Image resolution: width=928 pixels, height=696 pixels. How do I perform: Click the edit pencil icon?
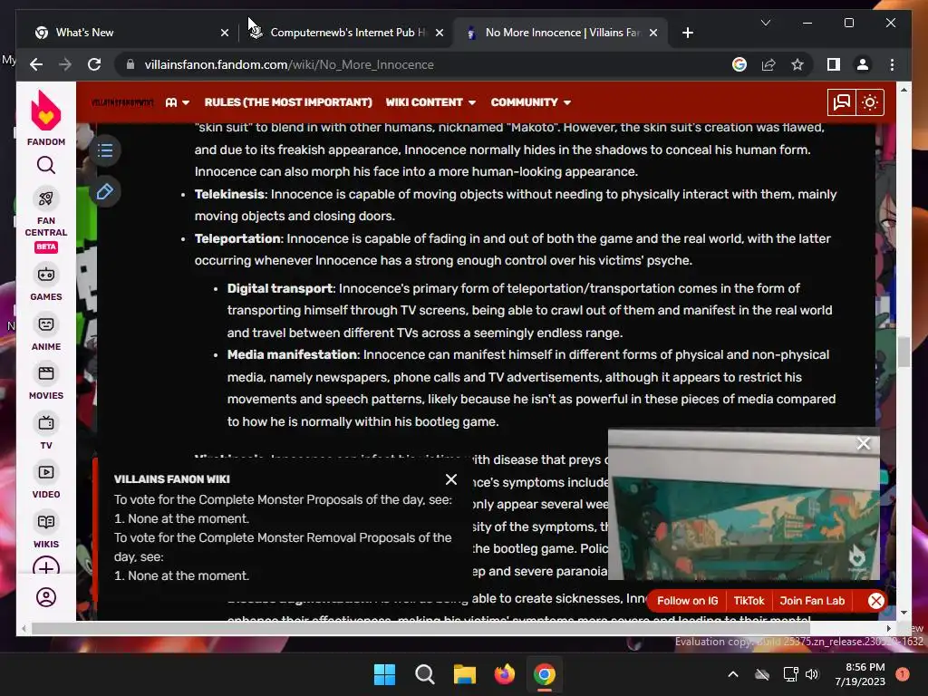coord(105,192)
